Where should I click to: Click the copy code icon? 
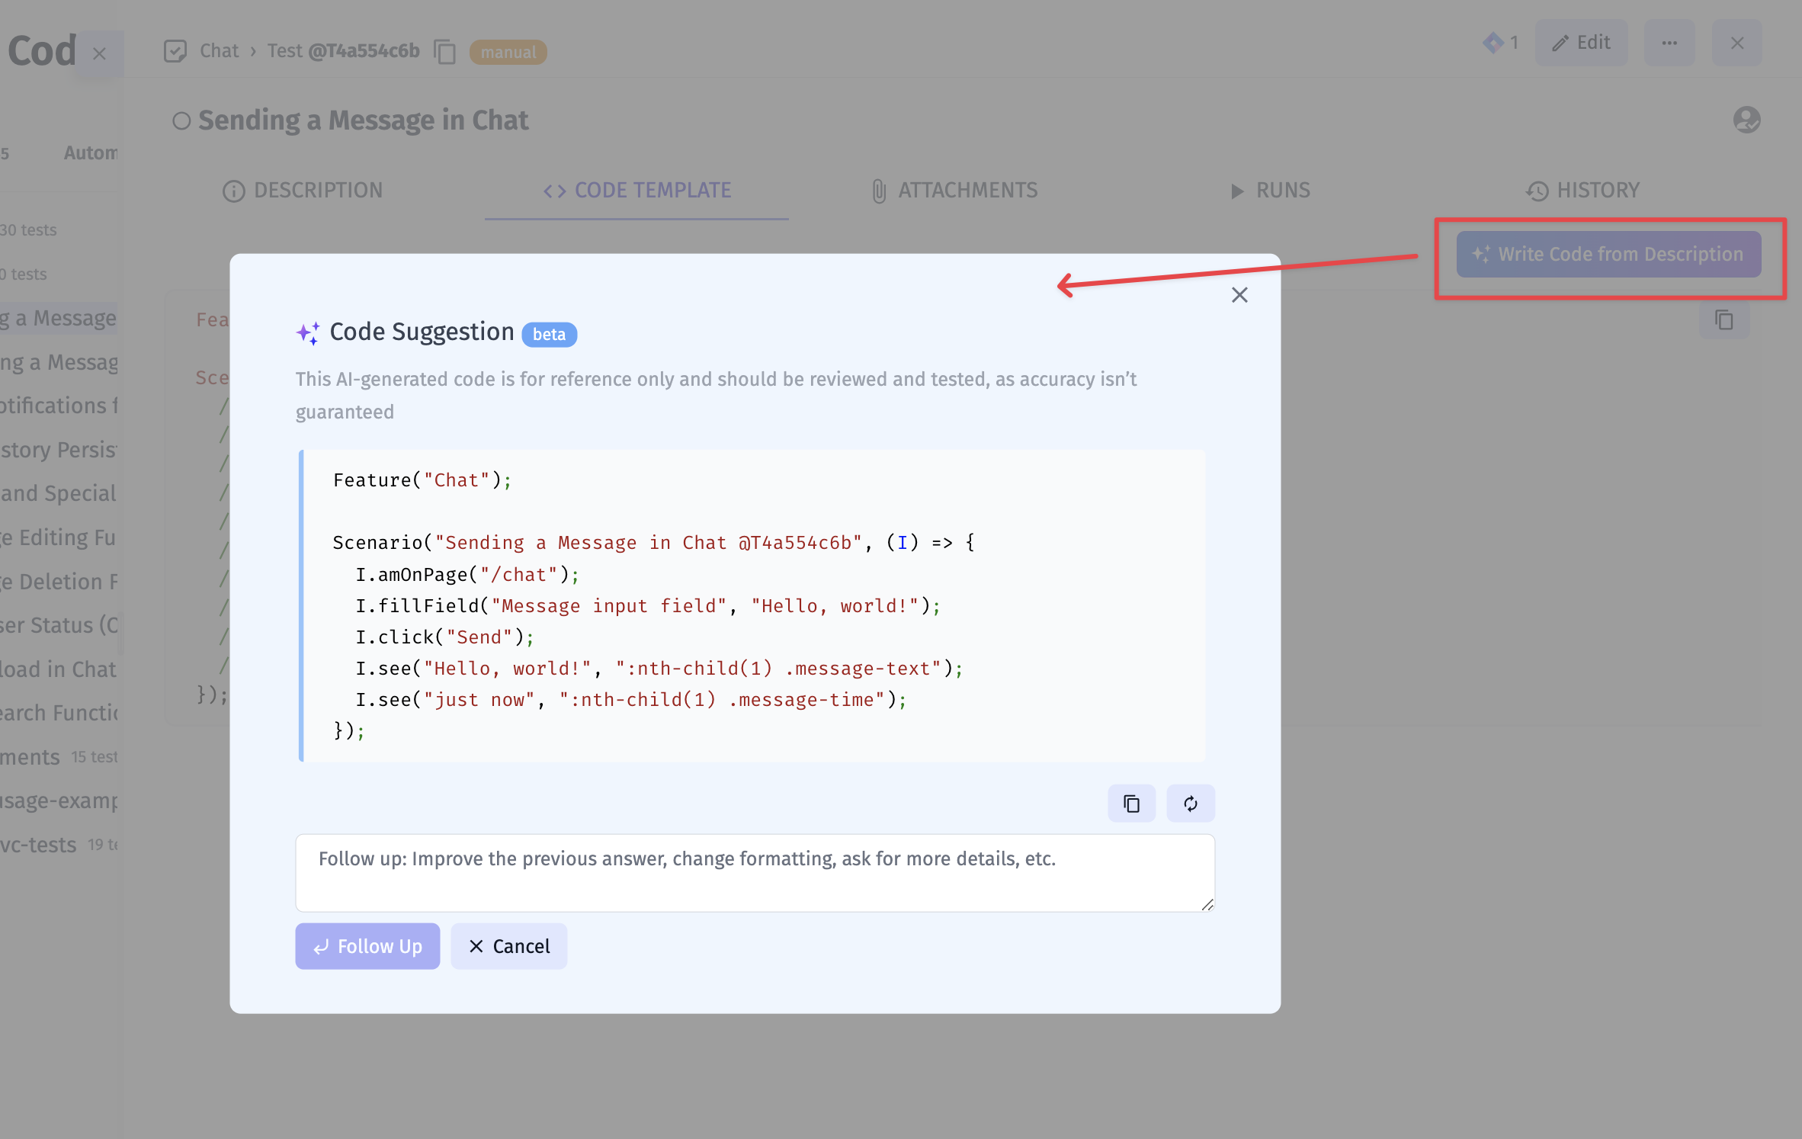click(1132, 803)
